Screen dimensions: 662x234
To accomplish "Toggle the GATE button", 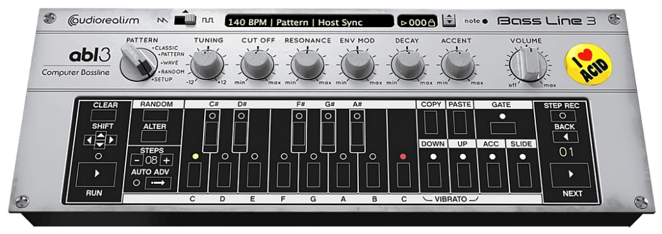I will pos(503,128).
